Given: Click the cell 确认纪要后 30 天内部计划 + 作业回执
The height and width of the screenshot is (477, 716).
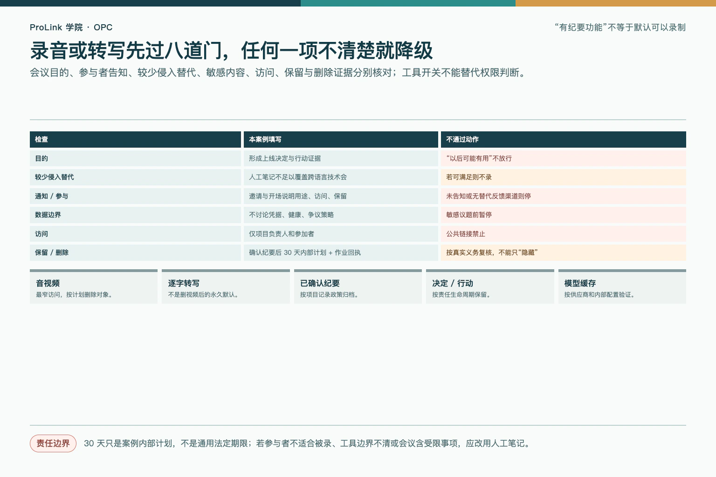Looking at the screenshot, I should click(x=341, y=252).
